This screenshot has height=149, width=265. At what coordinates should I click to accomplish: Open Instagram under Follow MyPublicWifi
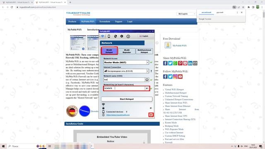175,77
